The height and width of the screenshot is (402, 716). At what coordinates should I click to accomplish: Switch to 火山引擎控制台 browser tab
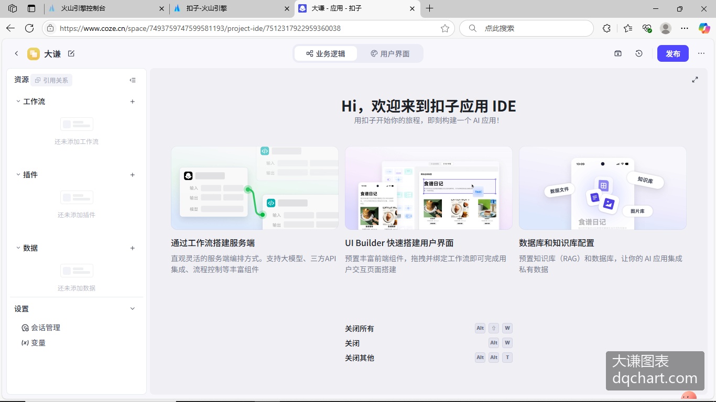(x=106, y=8)
